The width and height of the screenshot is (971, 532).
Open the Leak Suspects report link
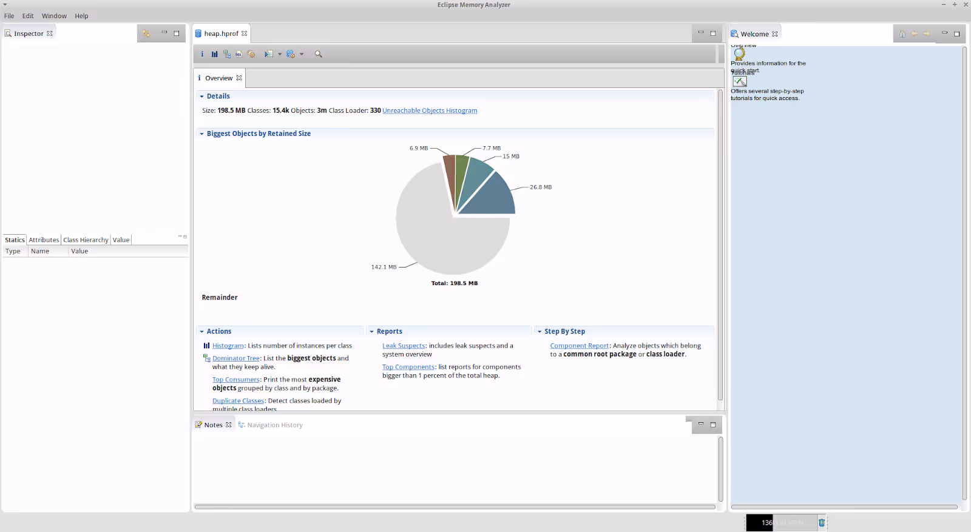(x=404, y=346)
